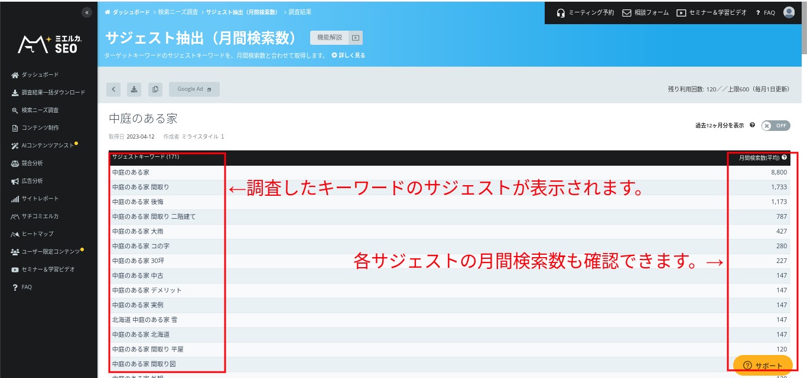Screen dimensions: 807x378
Task: Click help icon beside 月間検索数(平均)
Action: click(784, 157)
